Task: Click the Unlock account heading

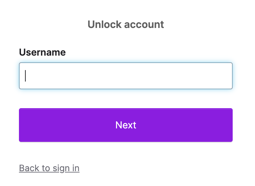Action: [125, 24]
